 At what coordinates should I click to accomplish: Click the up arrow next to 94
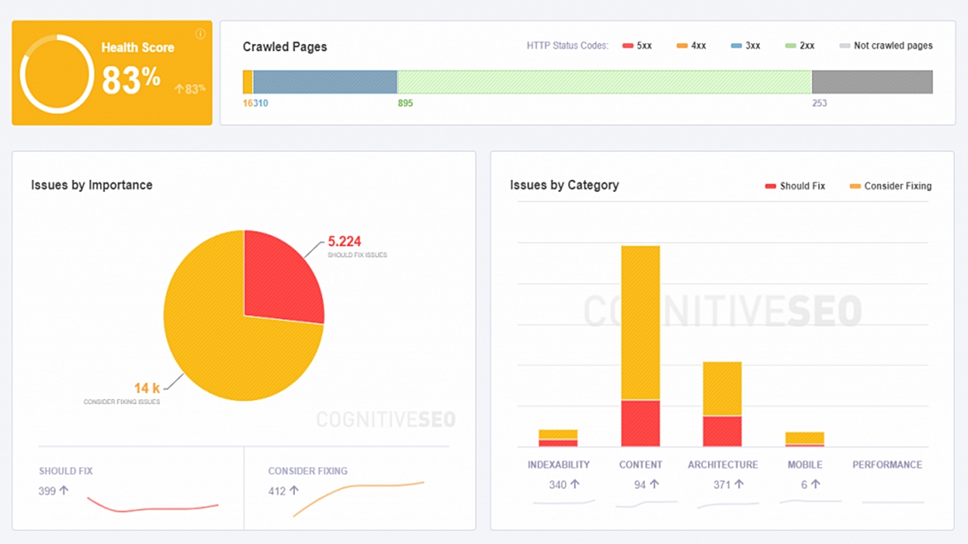pos(654,484)
